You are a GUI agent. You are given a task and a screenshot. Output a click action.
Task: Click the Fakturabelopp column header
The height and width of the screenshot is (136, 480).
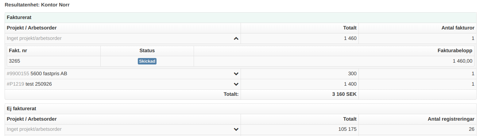(x=455, y=51)
